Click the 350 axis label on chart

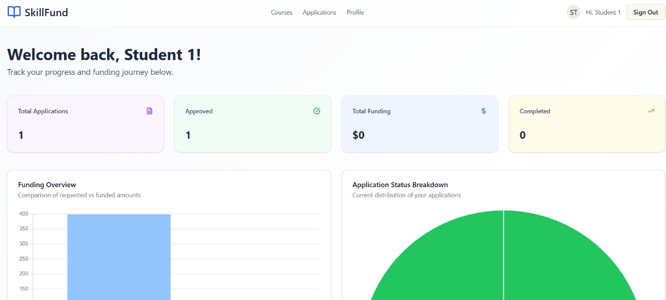point(24,229)
